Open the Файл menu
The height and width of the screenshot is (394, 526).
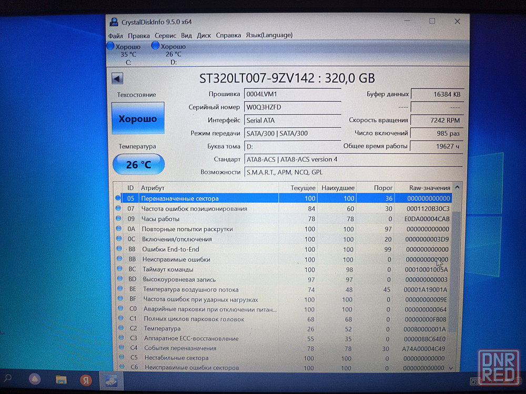[x=115, y=36]
